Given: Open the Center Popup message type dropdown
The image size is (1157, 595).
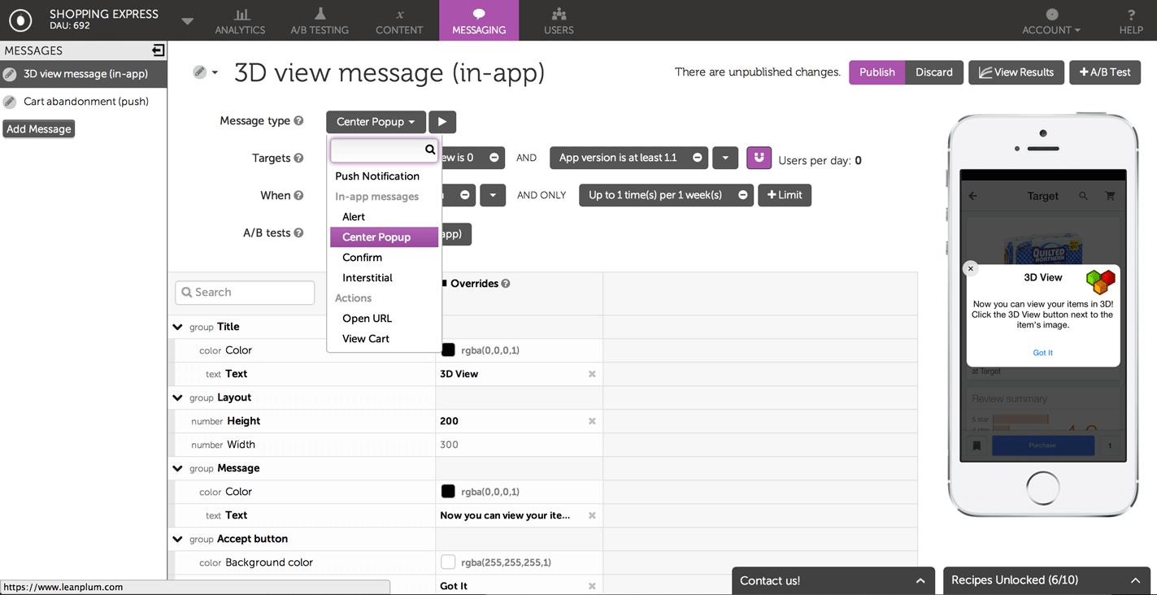Looking at the screenshot, I should pos(376,122).
